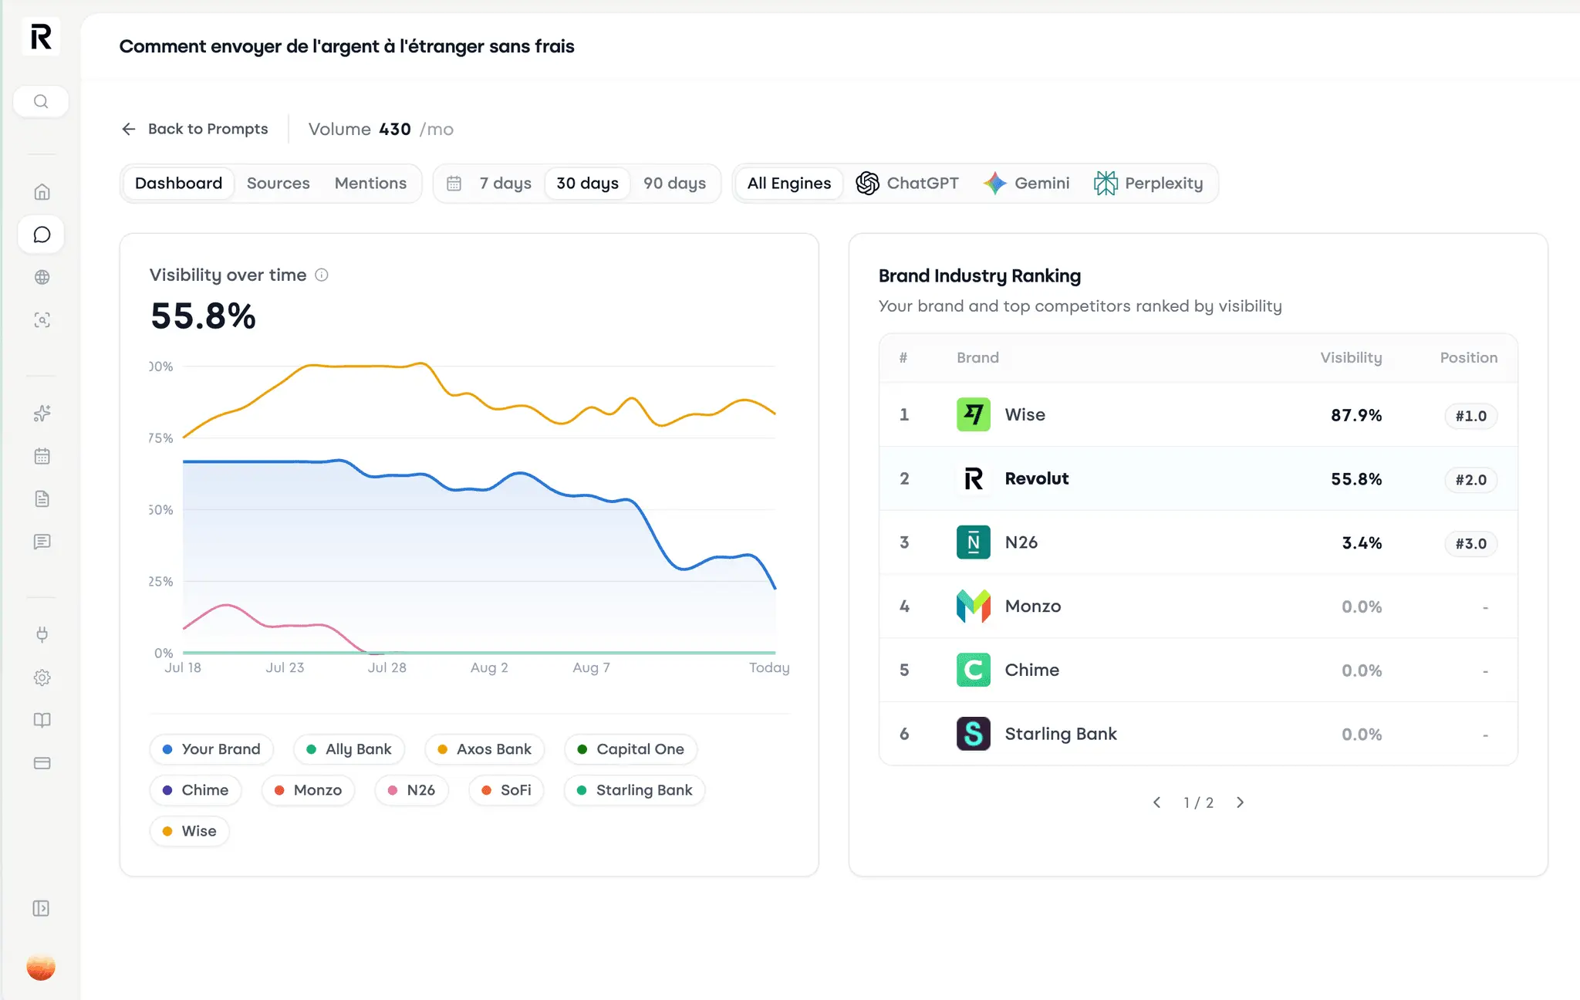Open the book docs icon

pyautogui.click(x=42, y=720)
